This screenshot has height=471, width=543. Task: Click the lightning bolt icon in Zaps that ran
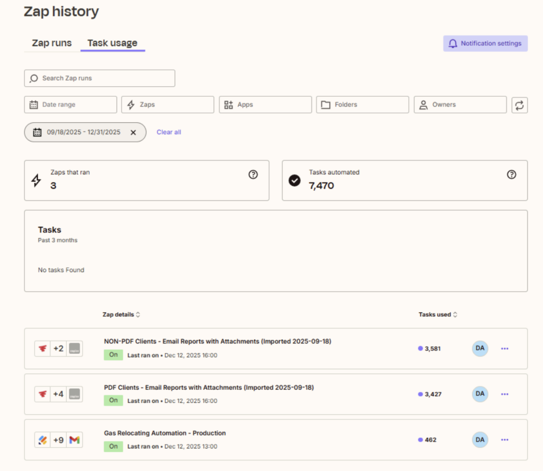tap(36, 181)
